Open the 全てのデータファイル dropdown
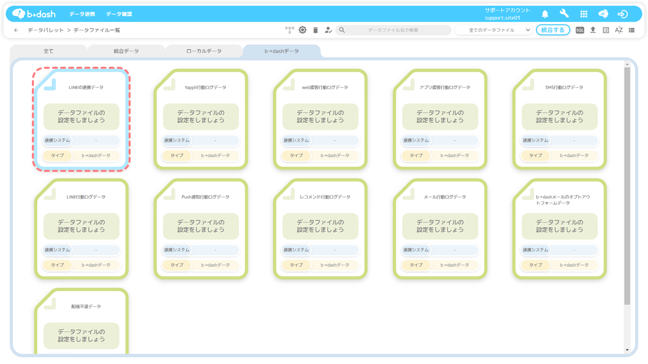The height and width of the screenshot is (364, 648). tap(493, 30)
